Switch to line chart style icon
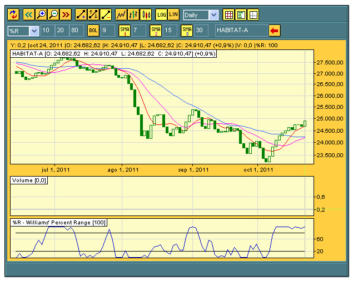353x281 pixels. (x=121, y=15)
